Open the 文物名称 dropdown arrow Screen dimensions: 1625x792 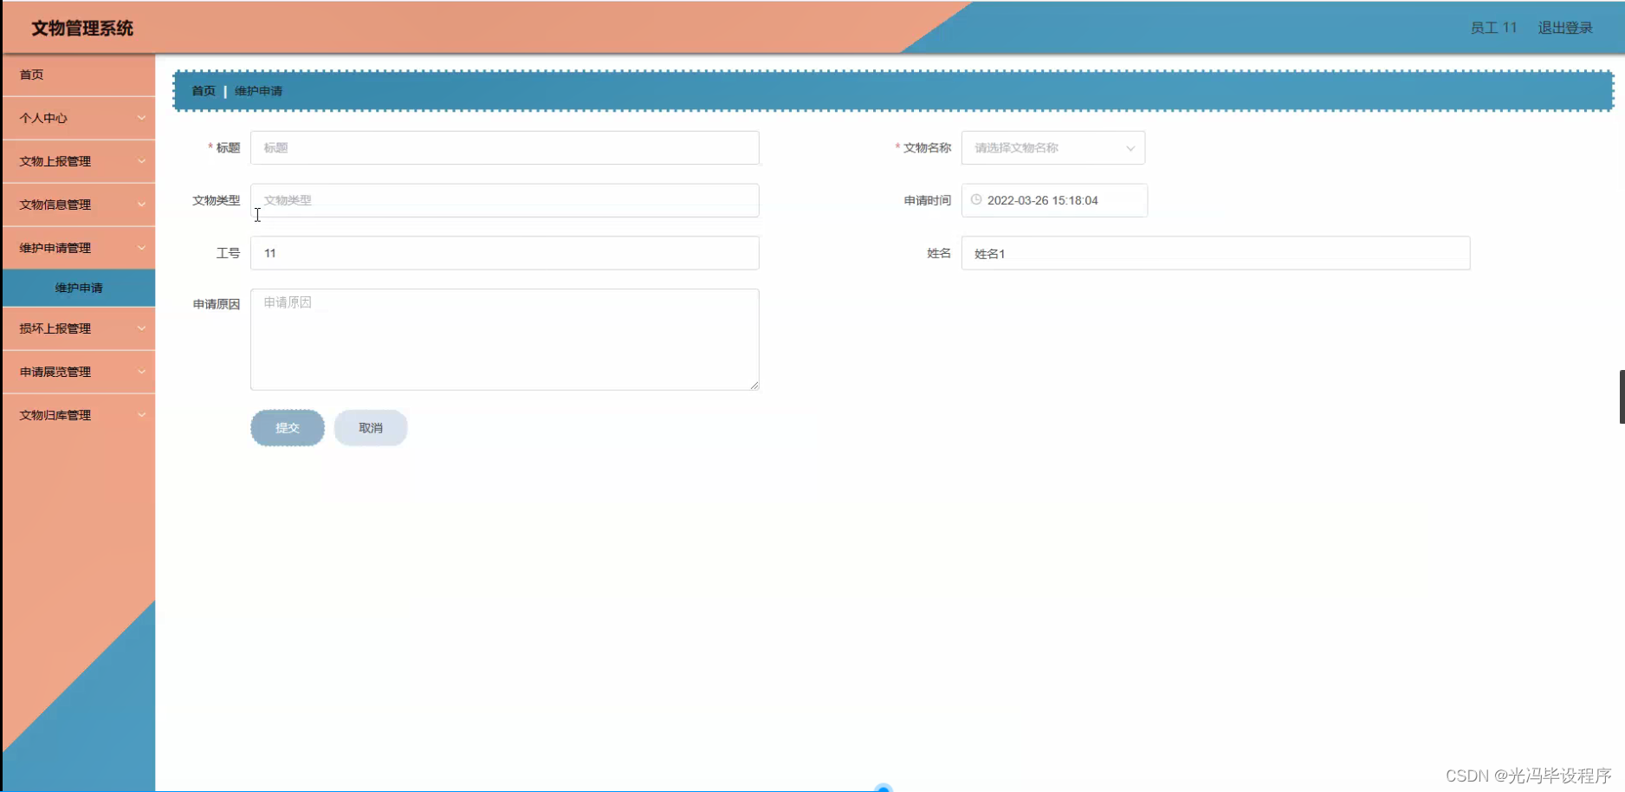(x=1130, y=148)
